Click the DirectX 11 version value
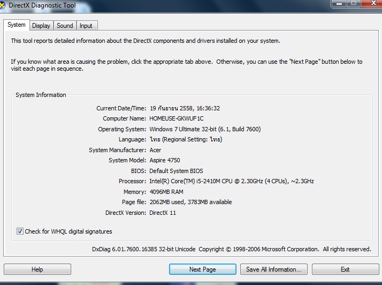 (163, 213)
